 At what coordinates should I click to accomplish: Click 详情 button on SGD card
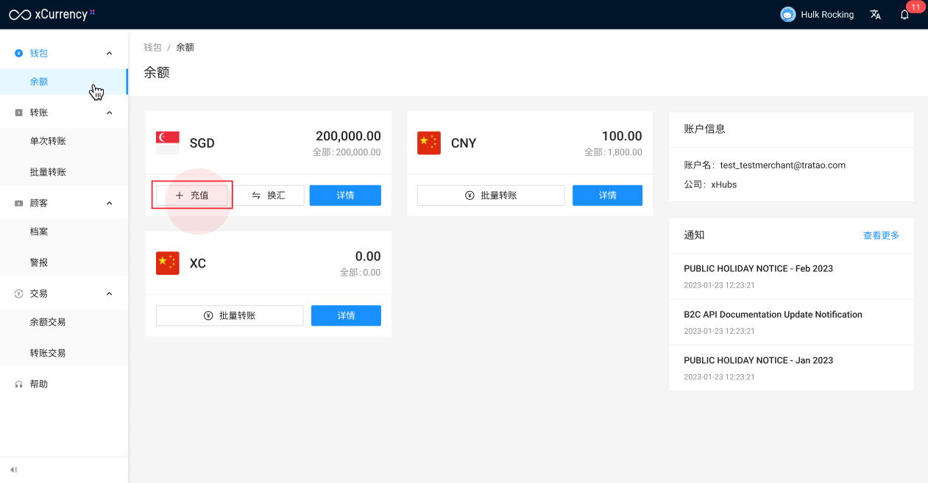tap(345, 196)
